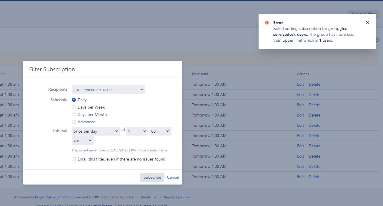Screen dimensions: 383x206
Task: Close the error notification popup
Action: coord(367,22)
